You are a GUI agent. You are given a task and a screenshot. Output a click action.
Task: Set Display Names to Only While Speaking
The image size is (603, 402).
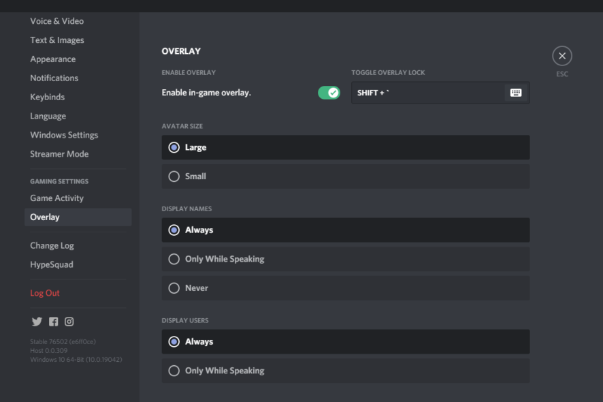click(345, 259)
